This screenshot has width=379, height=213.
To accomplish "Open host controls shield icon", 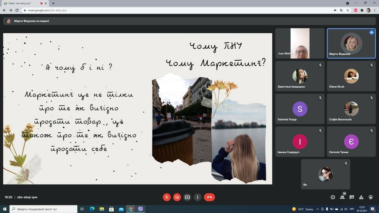I will coord(370,197).
